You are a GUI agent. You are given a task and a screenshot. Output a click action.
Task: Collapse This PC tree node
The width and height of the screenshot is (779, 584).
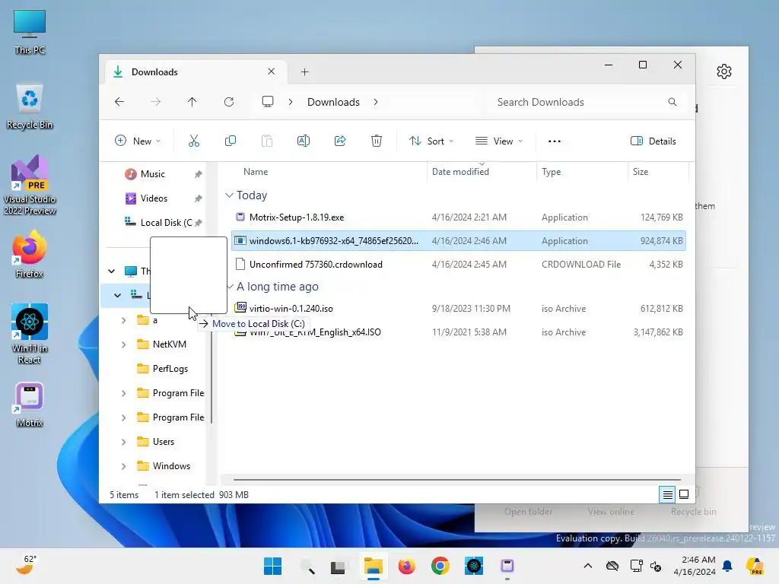coord(112,271)
